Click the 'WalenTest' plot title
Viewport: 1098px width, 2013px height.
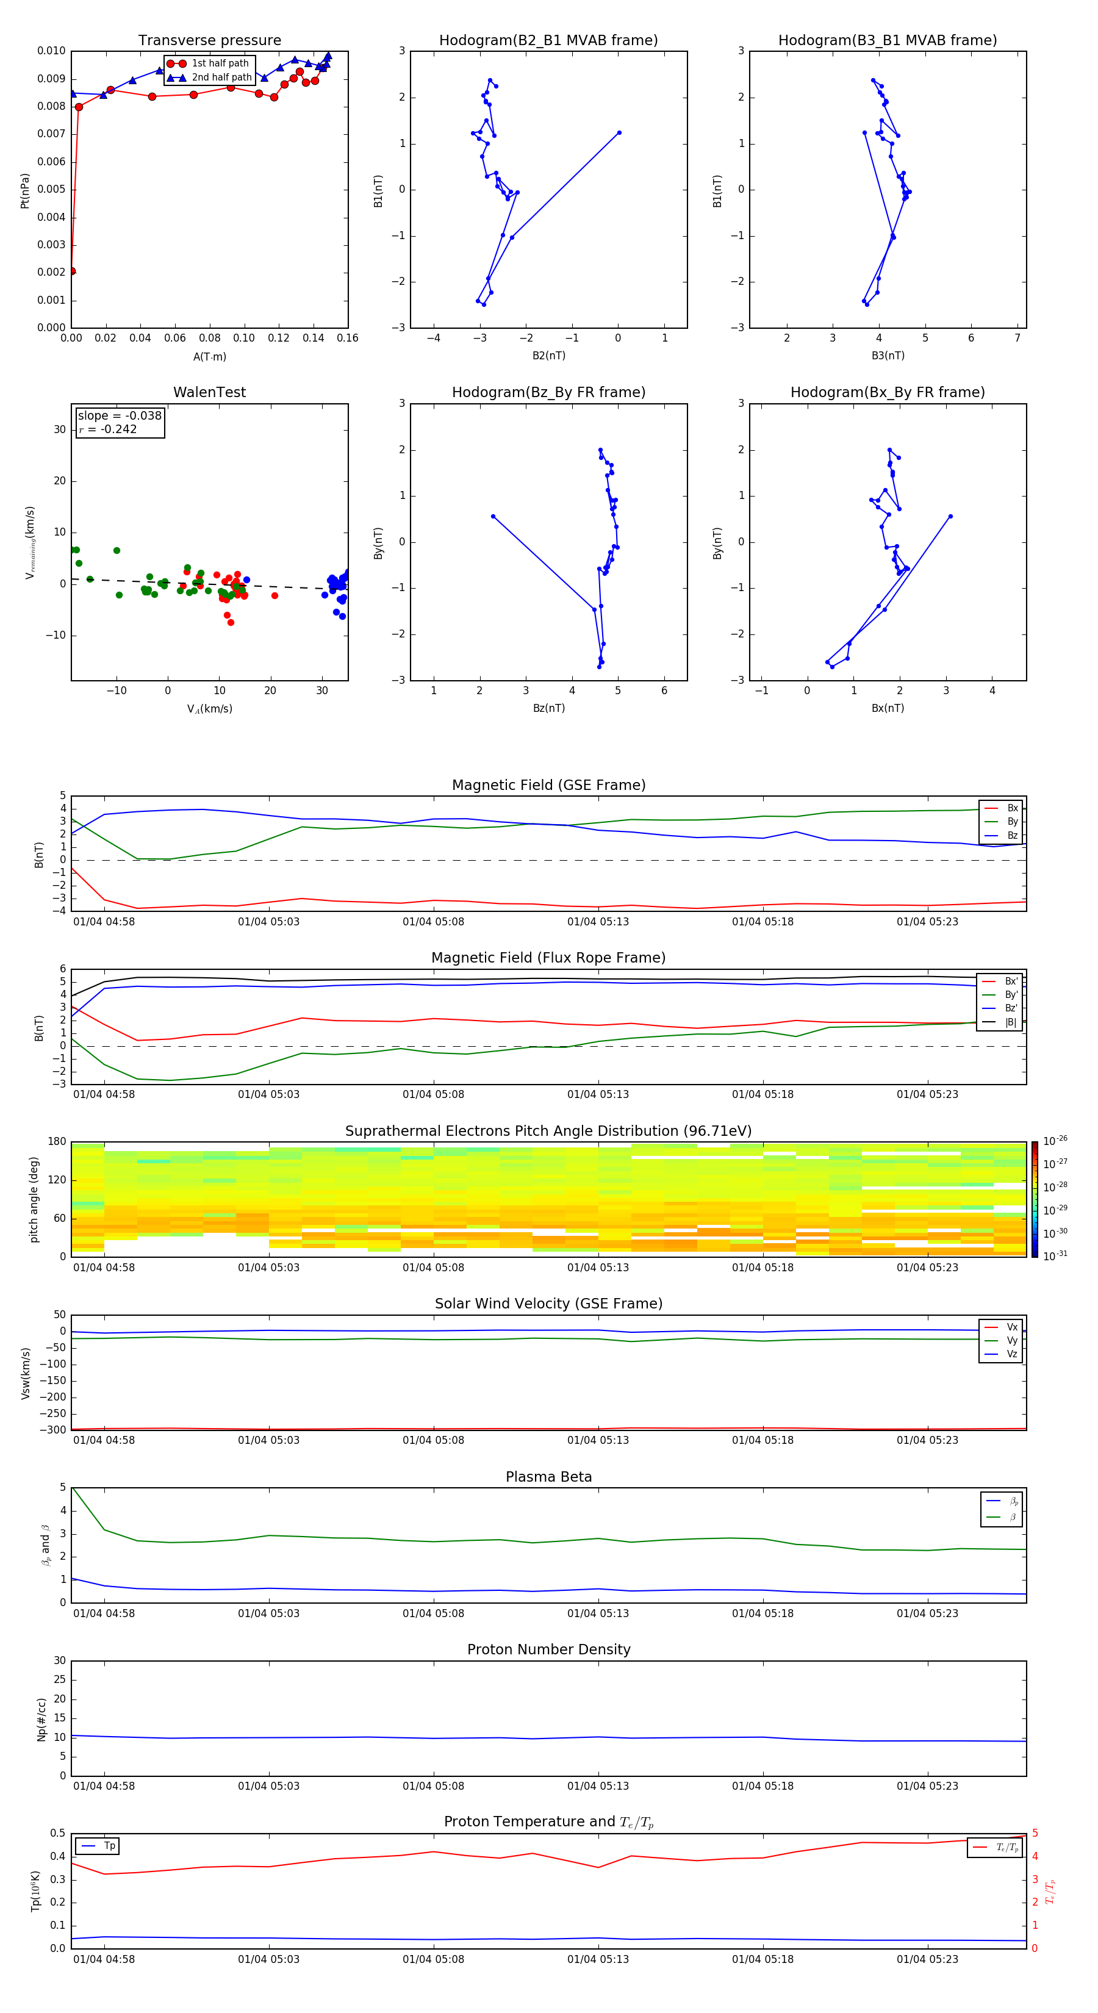(x=209, y=392)
